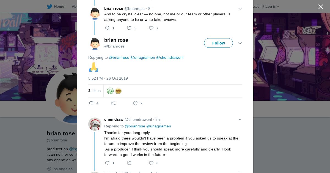Image resolution: width=330 pixels, height=173 pixels.
Task: Expand options for the main tweet
Action: 240,43
